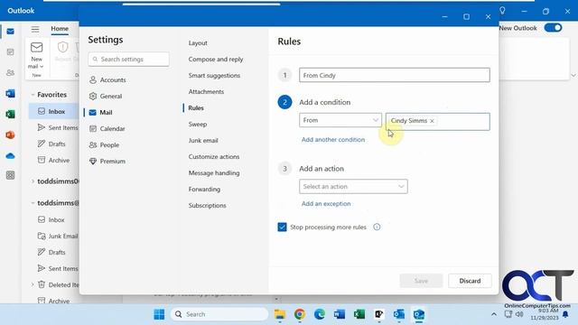Screen dimensions: 578x325
Task: Open Message handling settings
Action: tap(214, 172)
